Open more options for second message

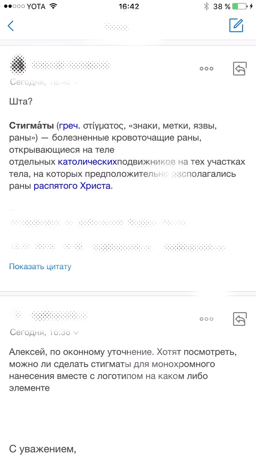[206, 318]
